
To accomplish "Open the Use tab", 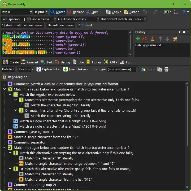I will 78,62.
